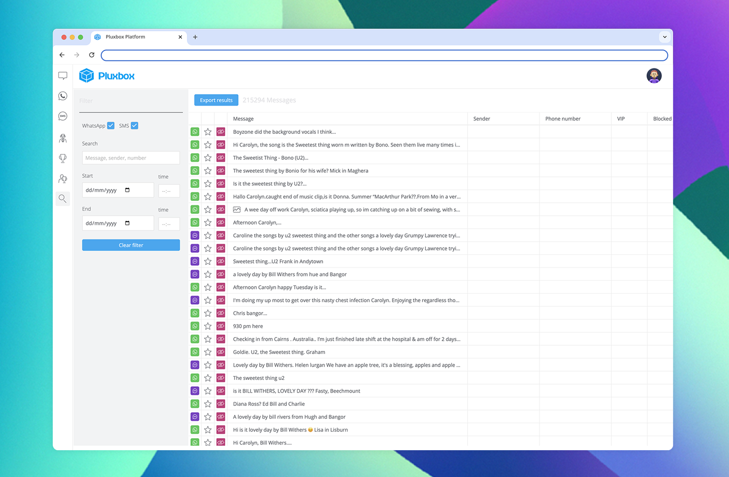Image resolution: width=729 pixels, height=477 pixels.
Task: Uncheck the SMS filter checkbox
Action: (x=135, y=125)
